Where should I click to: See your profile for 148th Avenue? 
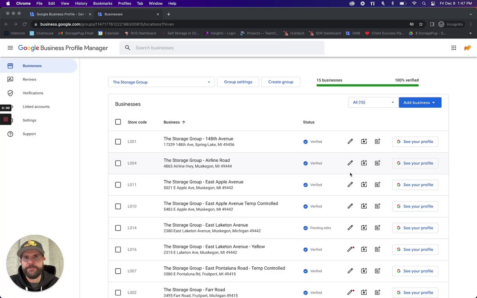415,142
